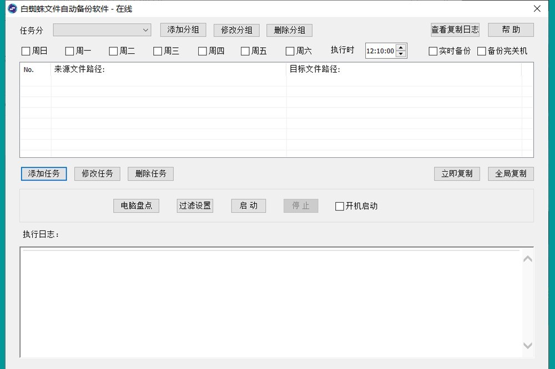Click inside the 执行日志 log text area
The image size is (555, 369).
pyautogui.click(x=271, y=303)
